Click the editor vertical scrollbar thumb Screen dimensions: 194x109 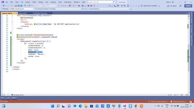(x=189, y=58)
